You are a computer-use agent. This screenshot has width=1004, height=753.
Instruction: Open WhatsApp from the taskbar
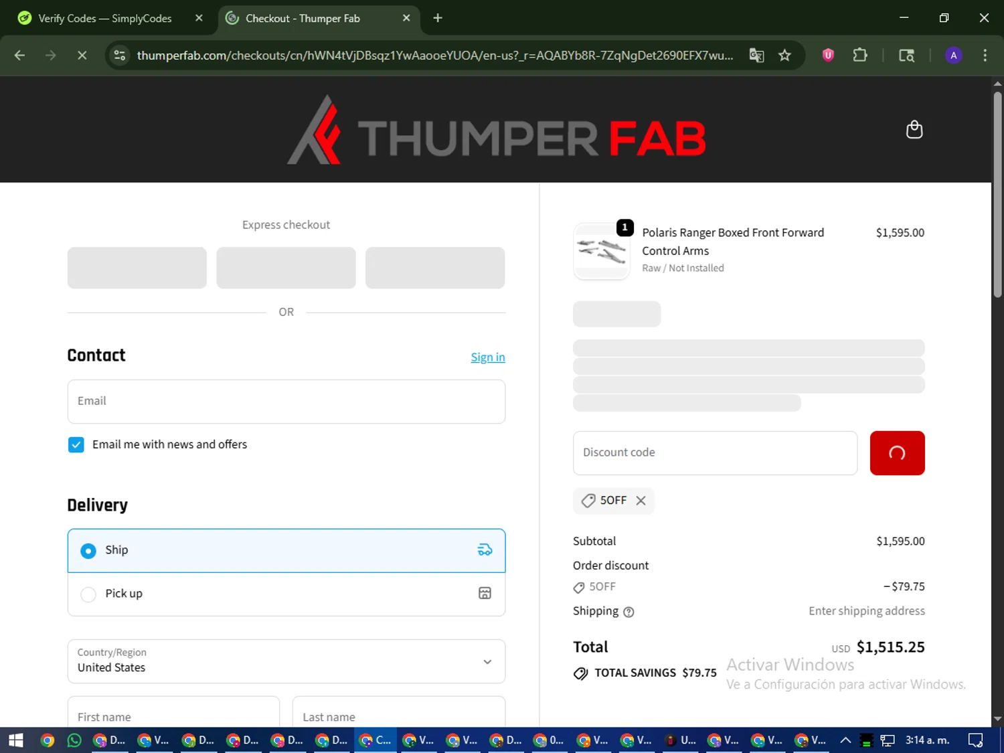[x=74, y=740]
